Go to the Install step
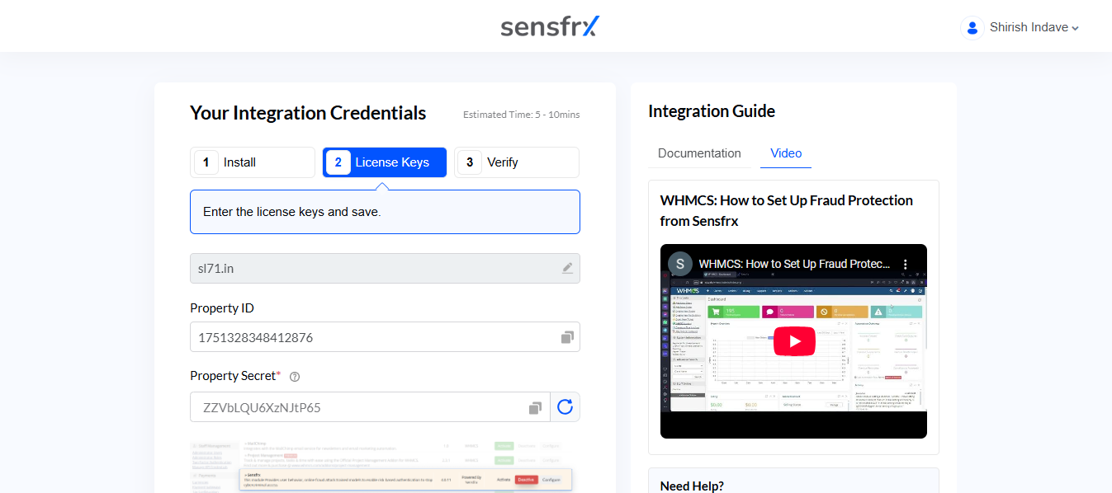This screenshot has width=1112, height=493. click(x=253, y=162)
